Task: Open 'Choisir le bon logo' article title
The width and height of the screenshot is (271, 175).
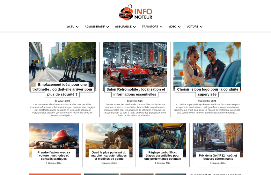Action: point(207,92)
